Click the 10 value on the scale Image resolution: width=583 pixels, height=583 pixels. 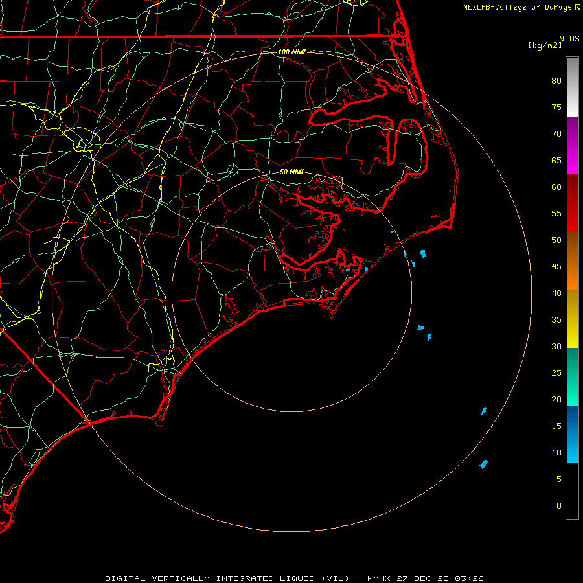pyautogui.click(x=556, y=453)
